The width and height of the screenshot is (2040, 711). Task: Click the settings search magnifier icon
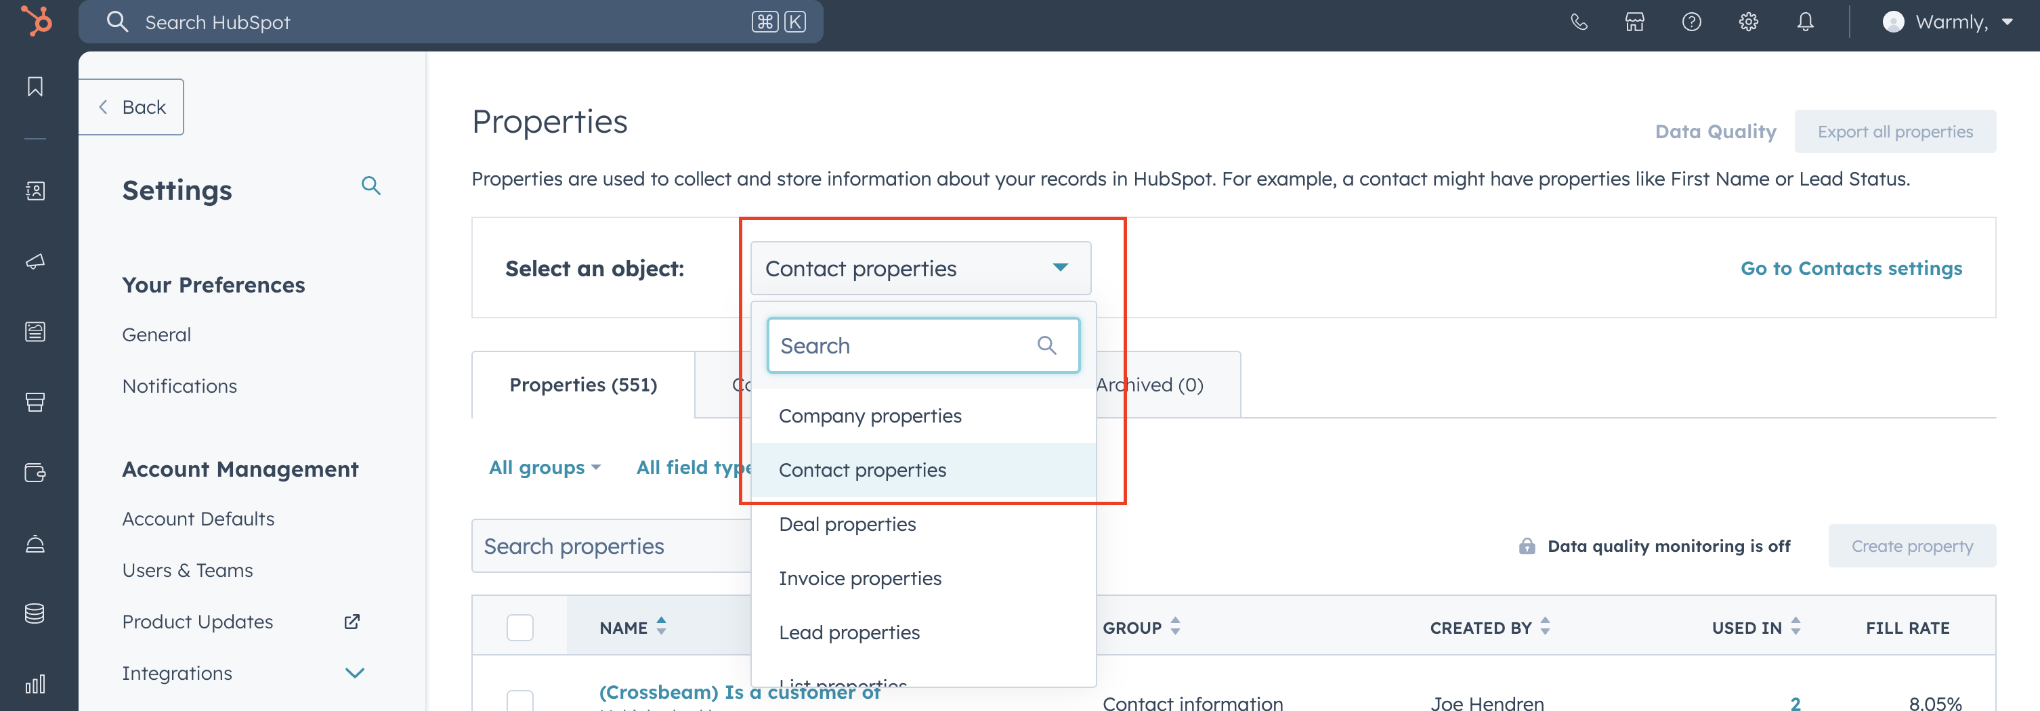point(370,186)
